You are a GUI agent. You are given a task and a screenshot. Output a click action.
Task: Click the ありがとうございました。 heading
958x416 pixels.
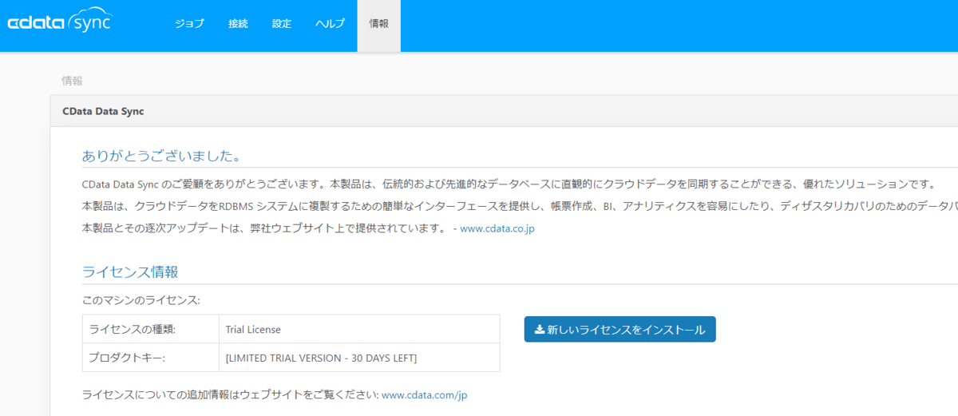(162, 155)
